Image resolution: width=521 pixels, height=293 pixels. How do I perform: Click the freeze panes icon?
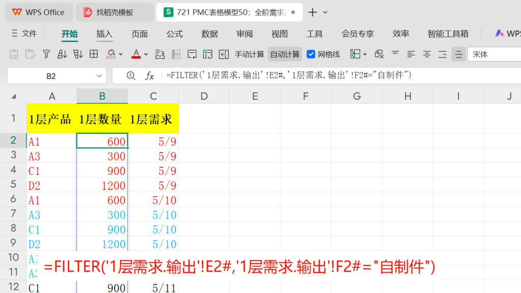coord(355,54)
